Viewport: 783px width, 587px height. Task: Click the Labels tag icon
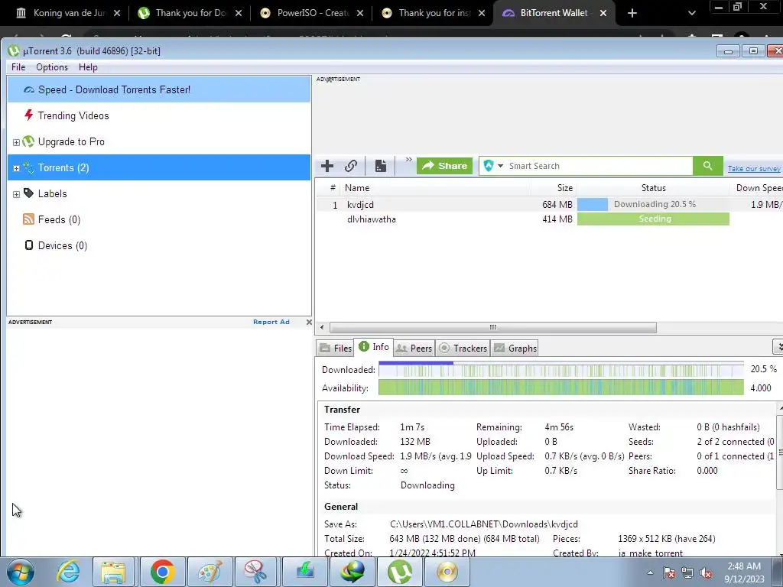click(29, 193)
